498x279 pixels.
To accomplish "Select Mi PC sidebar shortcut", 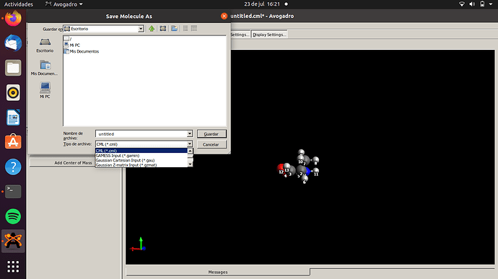I will click(45, 90).
